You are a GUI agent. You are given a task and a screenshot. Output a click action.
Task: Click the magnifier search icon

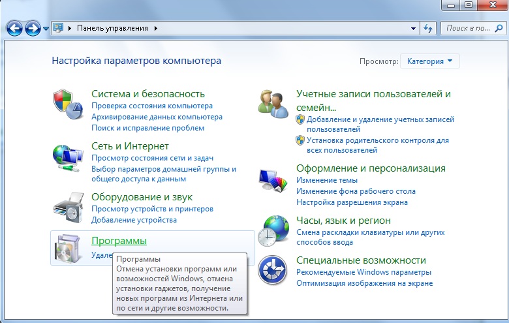point(499,28)
